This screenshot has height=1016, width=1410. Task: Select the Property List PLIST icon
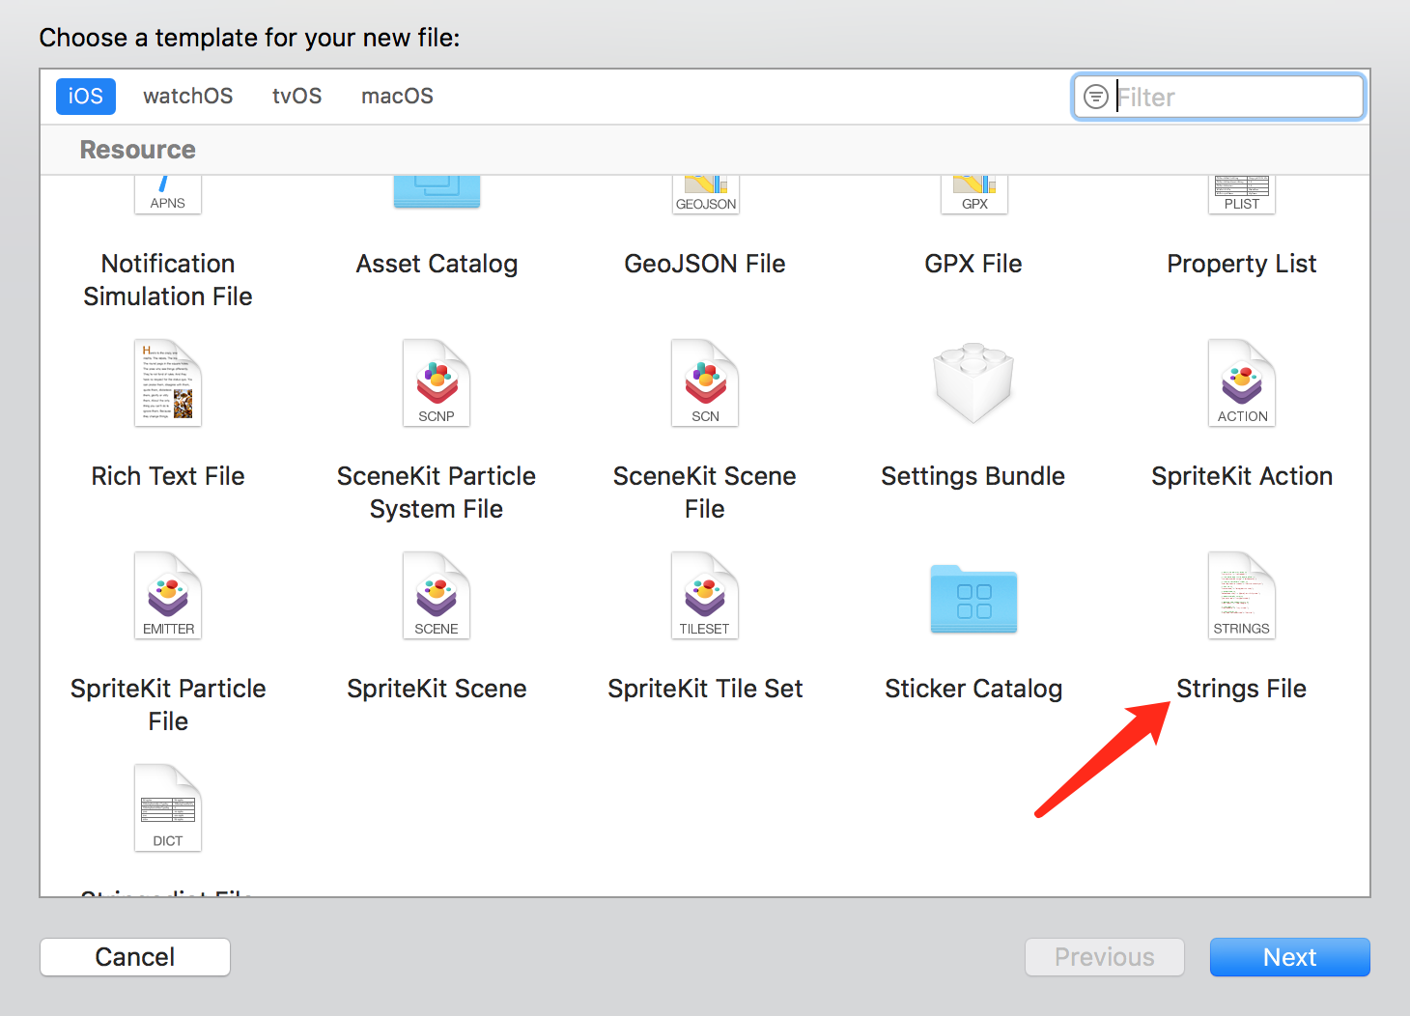[x=1242, y=195]
